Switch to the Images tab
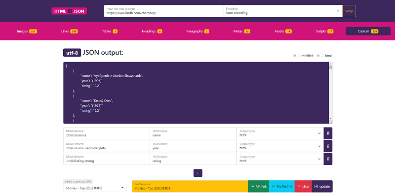This screenshot has width=395, height=194. (27, 32)
